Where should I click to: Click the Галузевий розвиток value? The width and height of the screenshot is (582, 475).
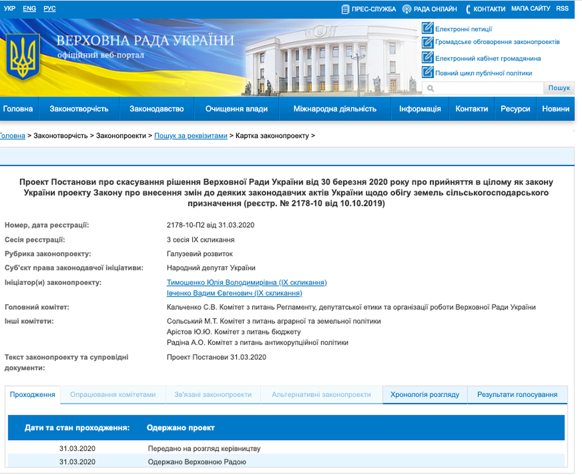(x=200, y=253)
